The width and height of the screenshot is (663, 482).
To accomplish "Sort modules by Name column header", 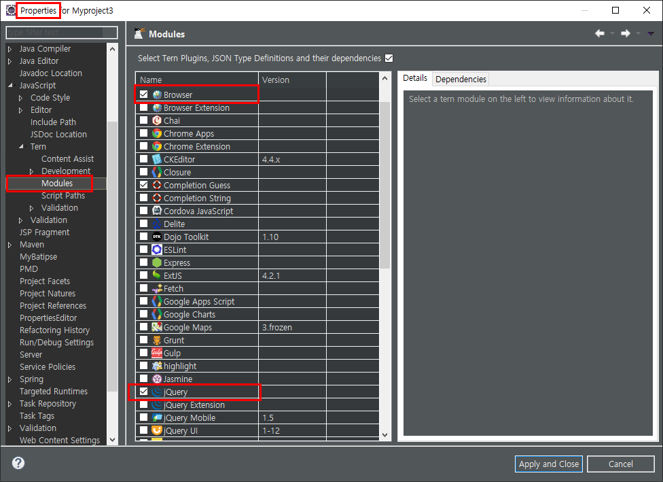I will coord(196,80).
